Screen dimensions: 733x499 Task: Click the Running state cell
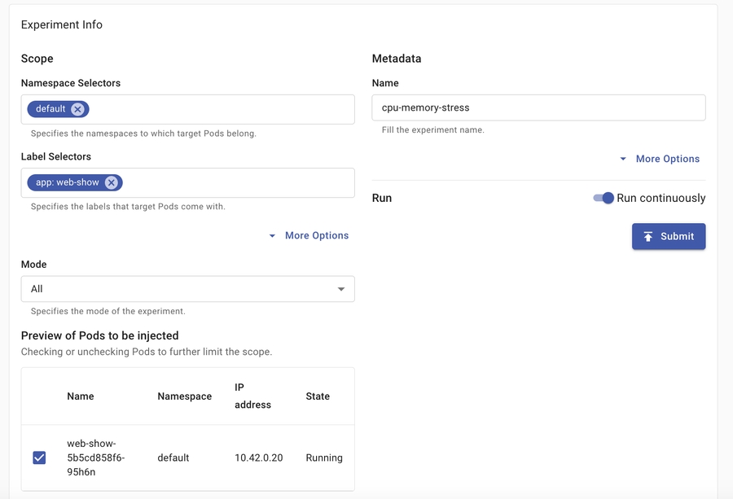324,457
